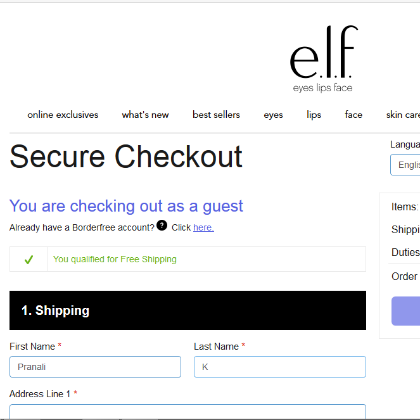Screen dimensions: 420x420
Task: Click the Secure Checkout heading
Action: (x=126, y=156)
